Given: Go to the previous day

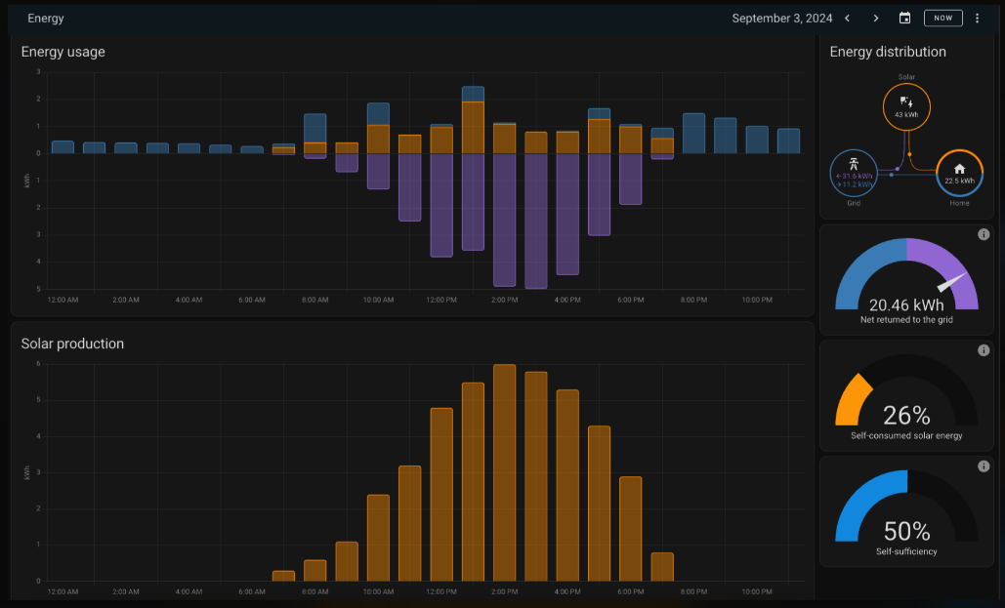Looking at the screenshot, I should pyautogui.click(x=847, y=19).
